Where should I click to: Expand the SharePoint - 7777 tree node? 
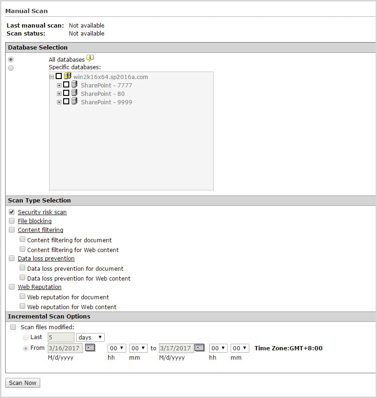point(59,85)
